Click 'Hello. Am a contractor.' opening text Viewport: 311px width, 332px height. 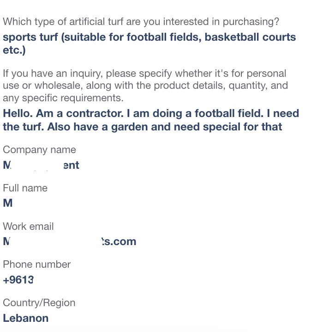(63, 113)
